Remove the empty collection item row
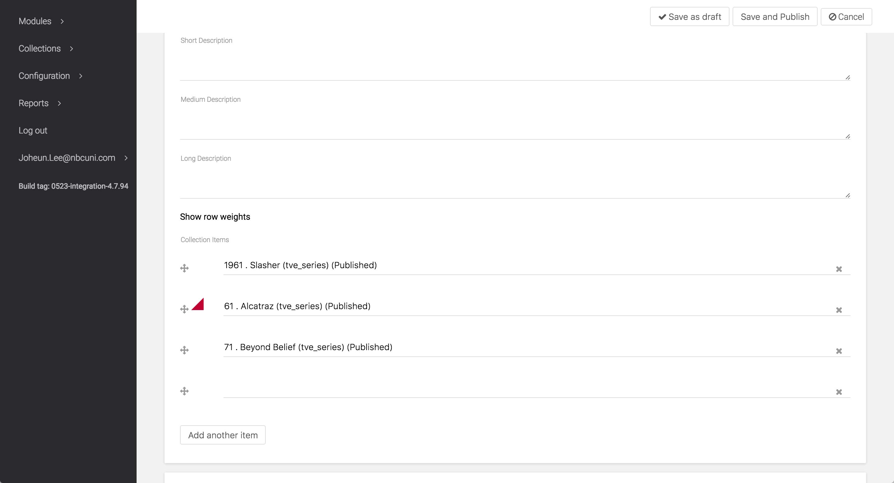Screen dimensions: 894x483 click(x=839, y=392)
